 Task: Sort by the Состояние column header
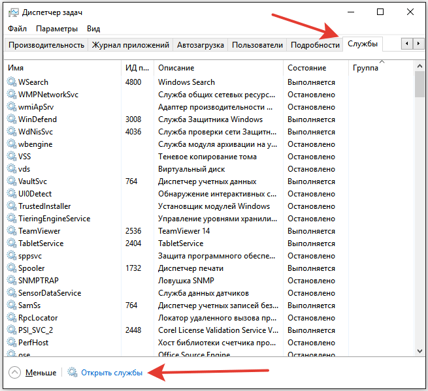point(316,68)
